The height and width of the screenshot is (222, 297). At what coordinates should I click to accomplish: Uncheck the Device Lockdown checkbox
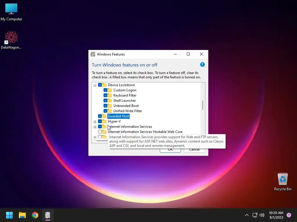[100, 85]
